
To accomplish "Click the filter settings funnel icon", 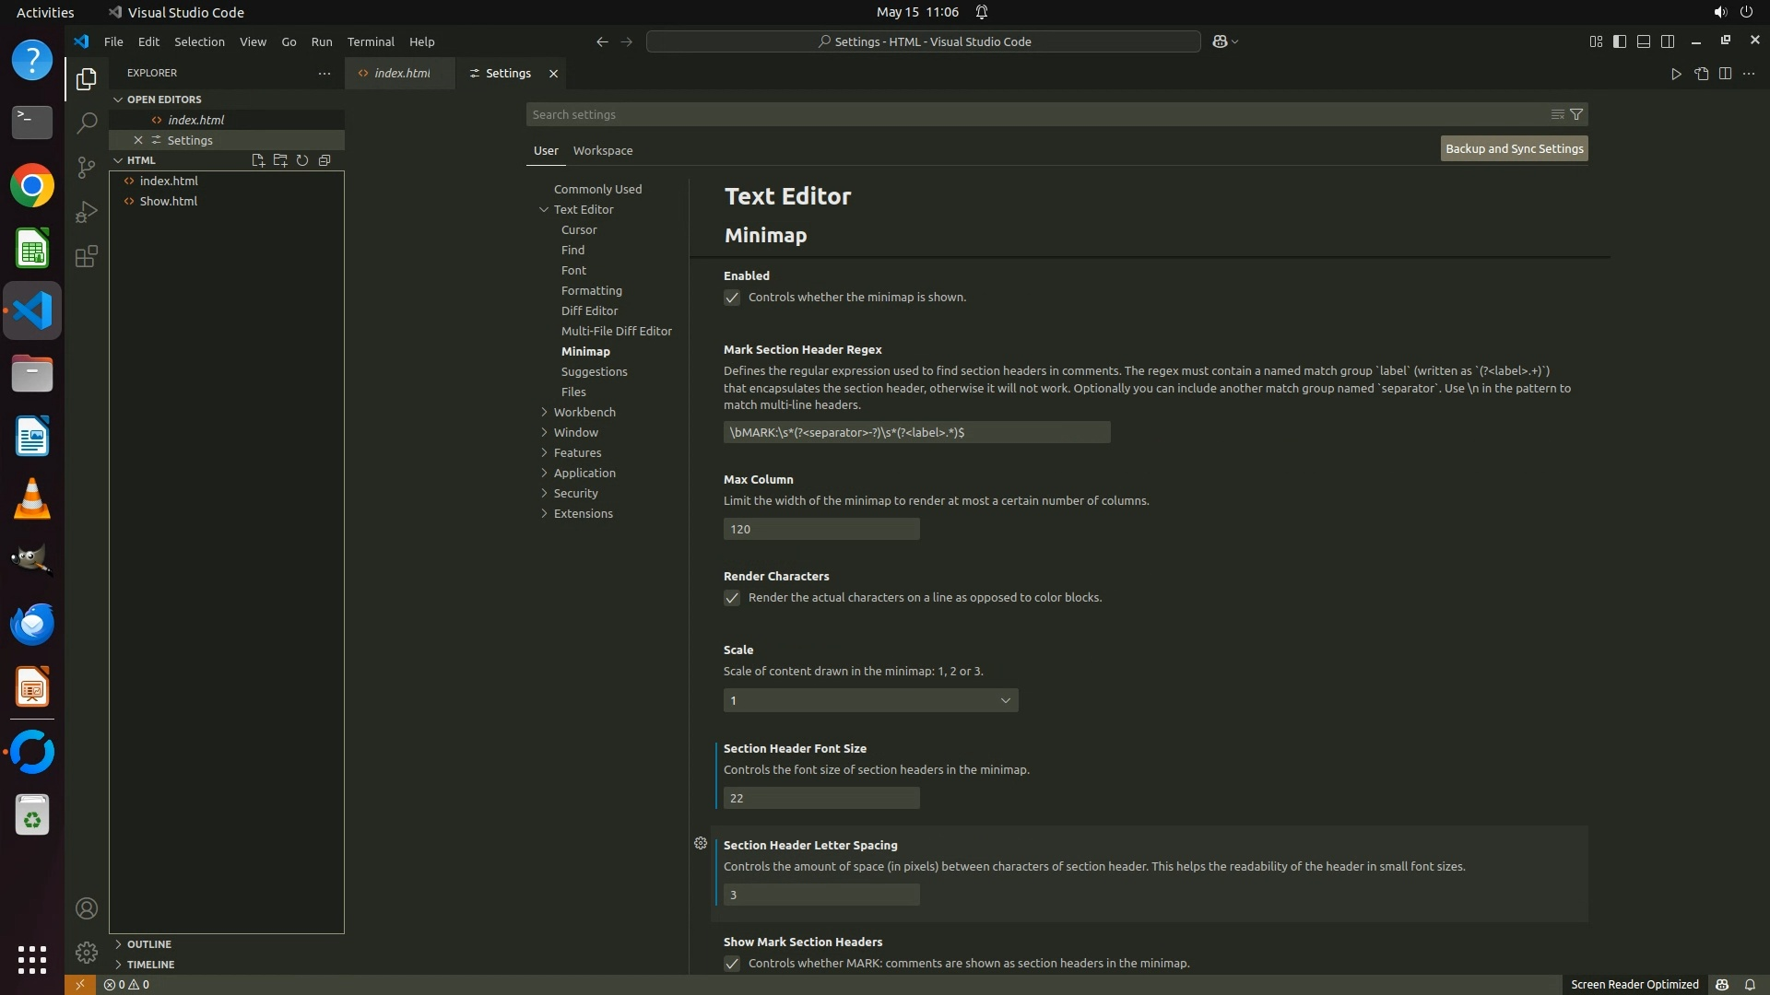I will pyautogui.click(x=1576, y=114).
